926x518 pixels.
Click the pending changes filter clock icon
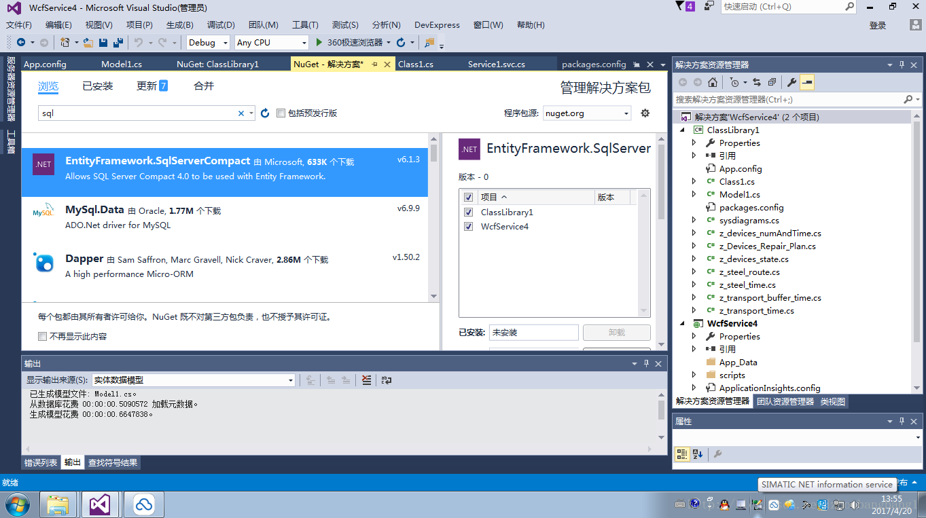click(734, 82)
